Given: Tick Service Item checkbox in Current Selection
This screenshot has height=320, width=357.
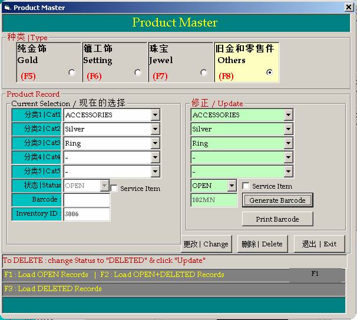Looking at the screenshot, I should [x=114, y=188].
